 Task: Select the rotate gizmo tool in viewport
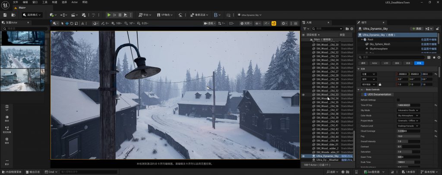click(72, 23)
